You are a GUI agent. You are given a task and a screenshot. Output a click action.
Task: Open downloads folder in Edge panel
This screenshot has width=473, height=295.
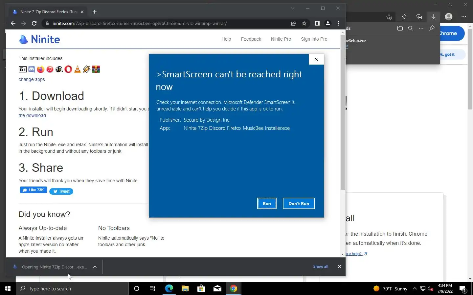pos(400,28)
